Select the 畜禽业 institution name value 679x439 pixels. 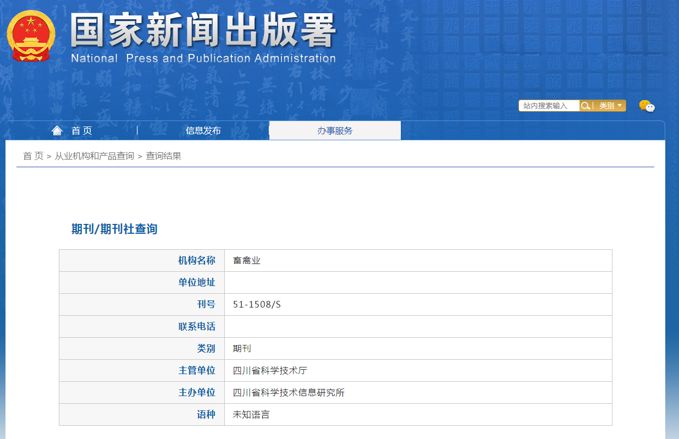coord(246,260)
